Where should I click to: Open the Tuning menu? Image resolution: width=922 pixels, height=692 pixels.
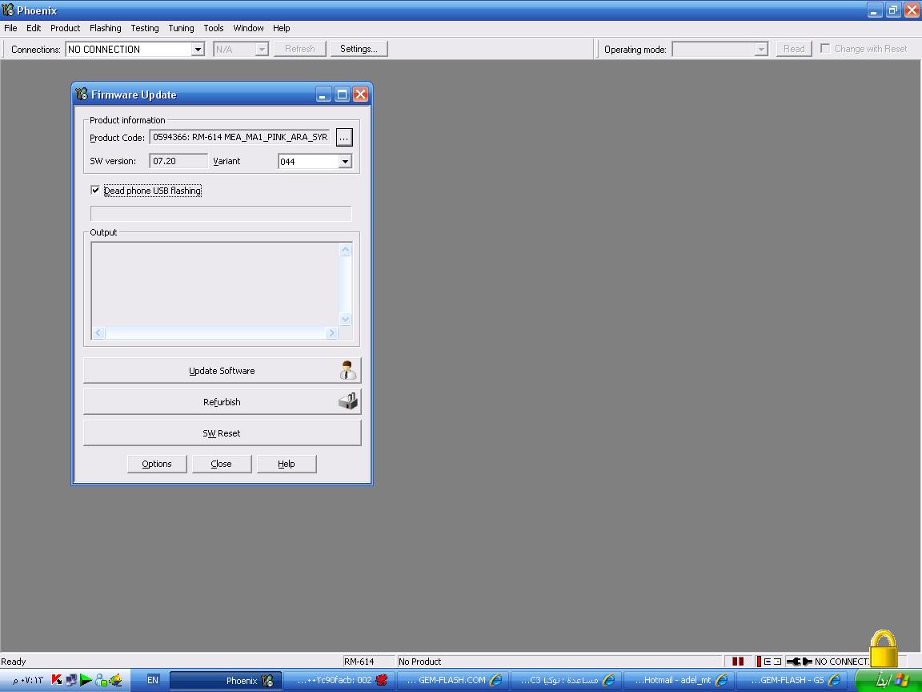click(x=181, y=28)
